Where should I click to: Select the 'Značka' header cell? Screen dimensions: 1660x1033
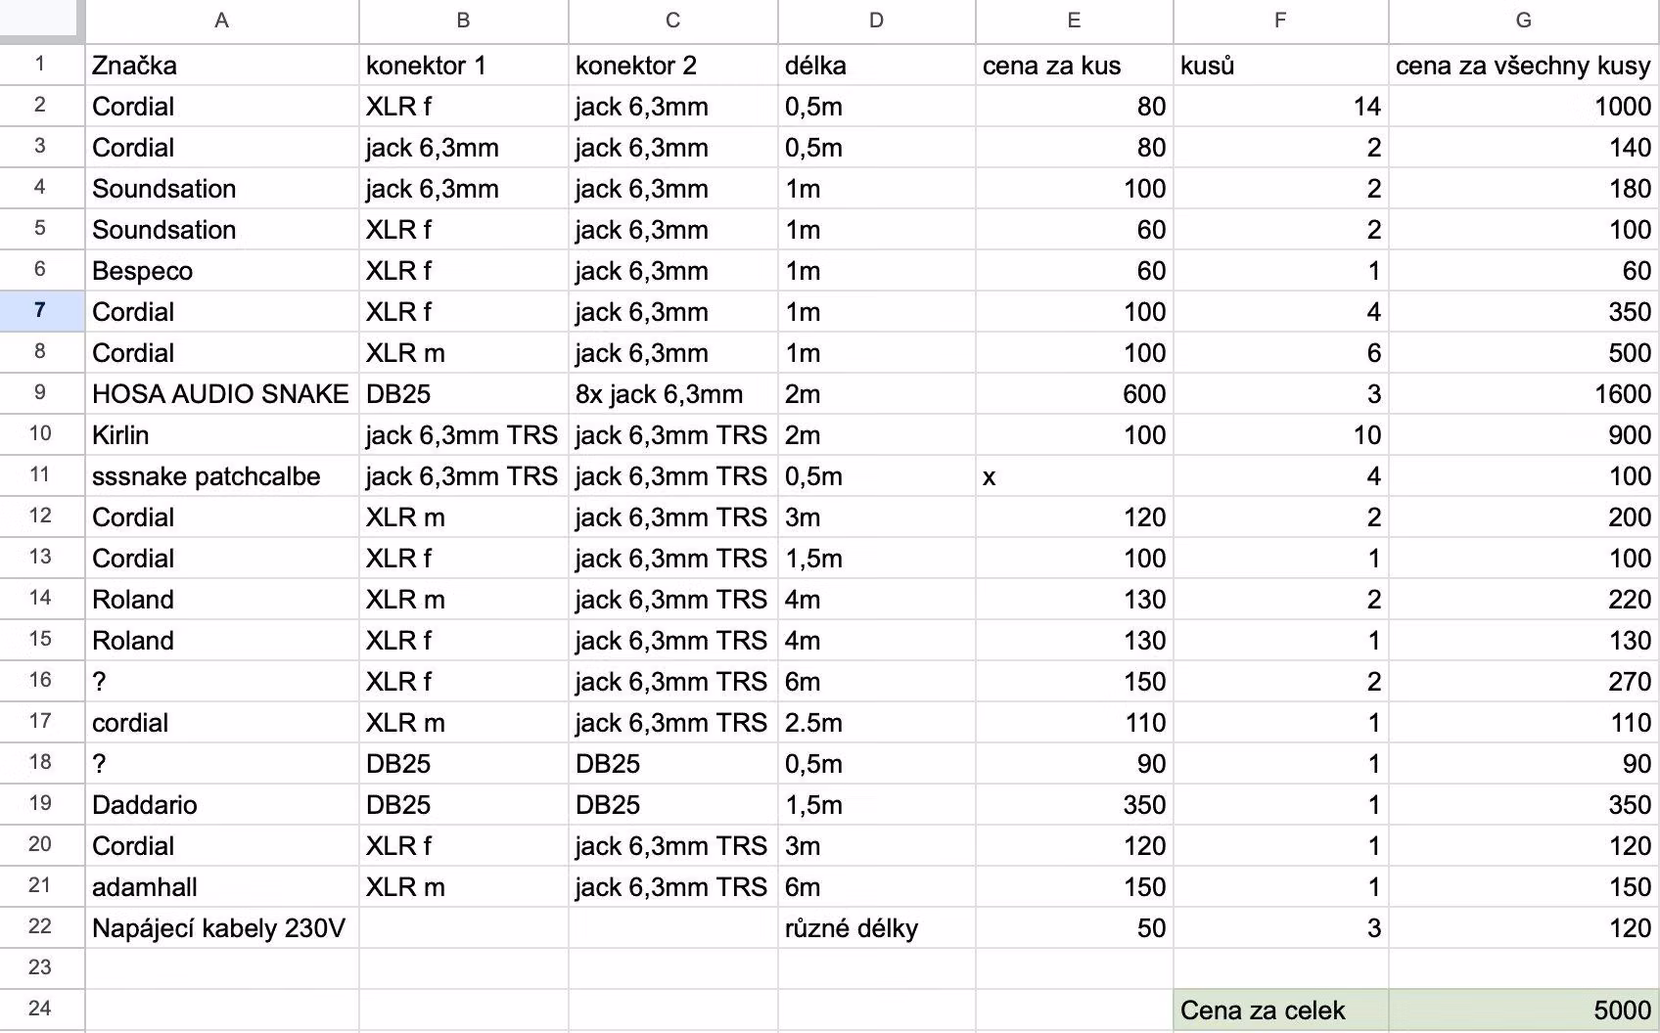222,66
